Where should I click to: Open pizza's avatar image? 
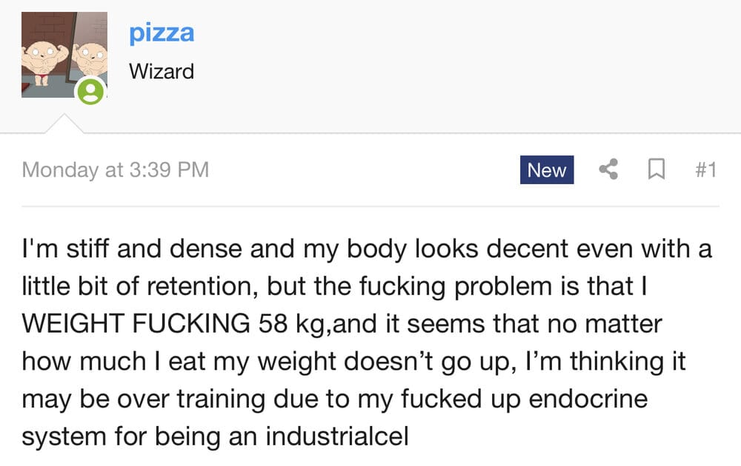(x=64, y=55)
